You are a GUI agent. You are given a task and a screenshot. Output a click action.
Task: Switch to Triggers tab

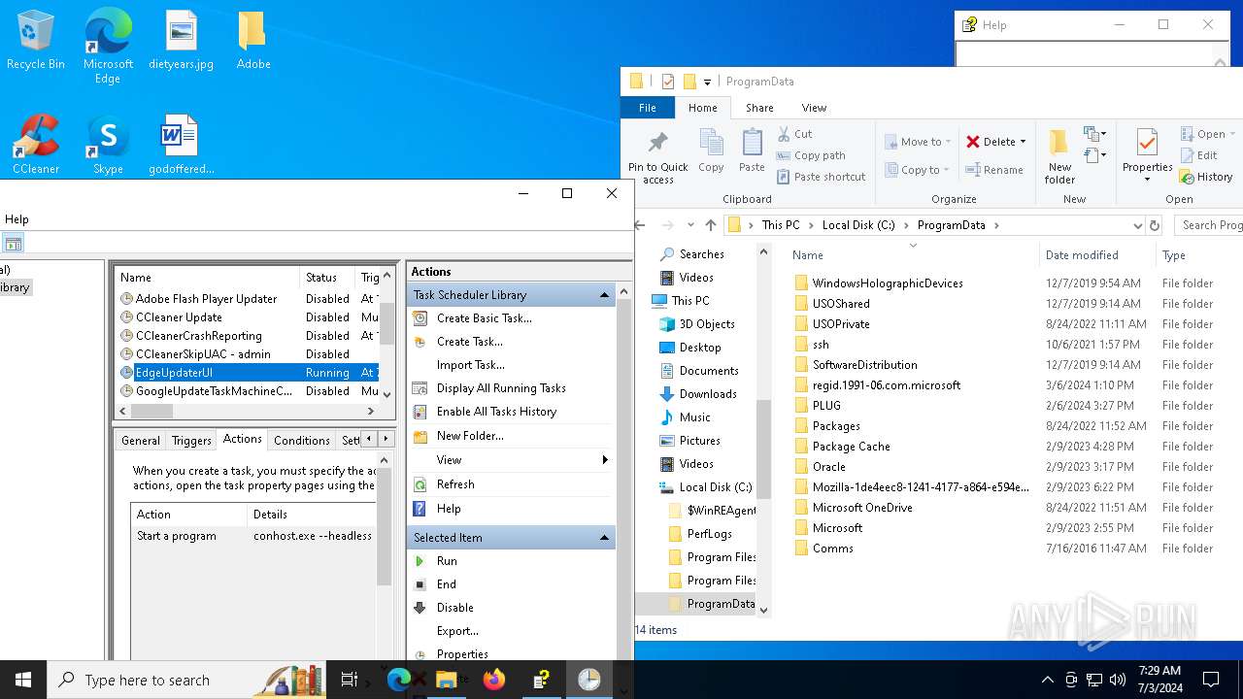coord(191,440)
